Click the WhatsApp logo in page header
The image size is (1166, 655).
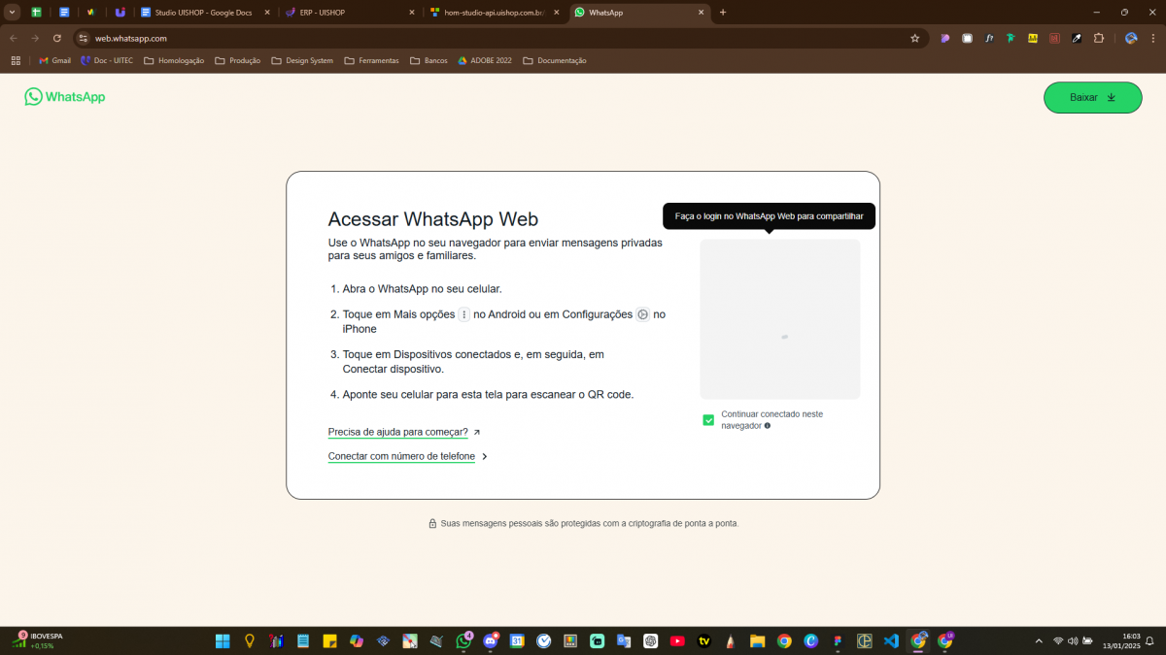tap(65, 97)
